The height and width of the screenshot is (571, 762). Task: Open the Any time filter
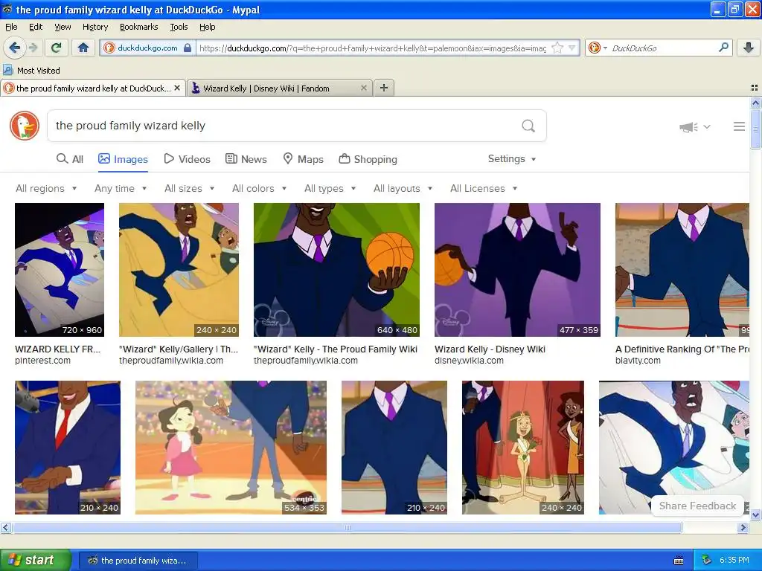click(121, 188)
